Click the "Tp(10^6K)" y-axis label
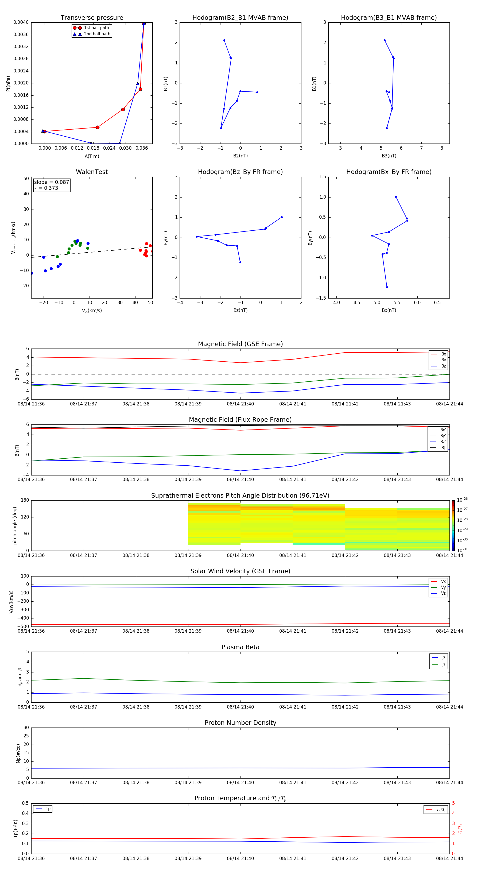 click(15, 829)
